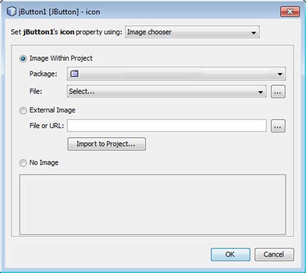Click the cube icon in the title bar
This screenshot has width=306, height=273.
[12, 11]
